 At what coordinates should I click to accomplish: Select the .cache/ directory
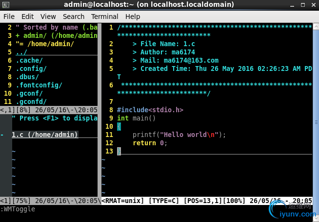pos(29,60)
